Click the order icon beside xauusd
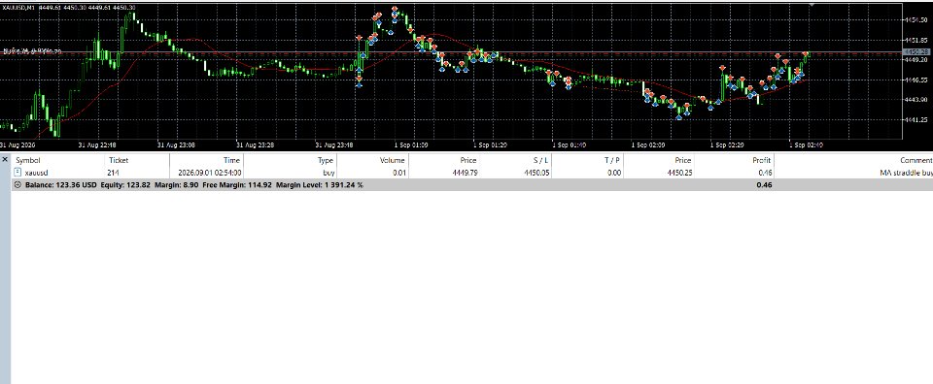Viewport: 933px width, 384px height. pos(17,173)
